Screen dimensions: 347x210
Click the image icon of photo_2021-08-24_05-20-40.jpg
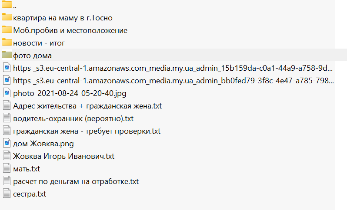(x=6, y=93)
